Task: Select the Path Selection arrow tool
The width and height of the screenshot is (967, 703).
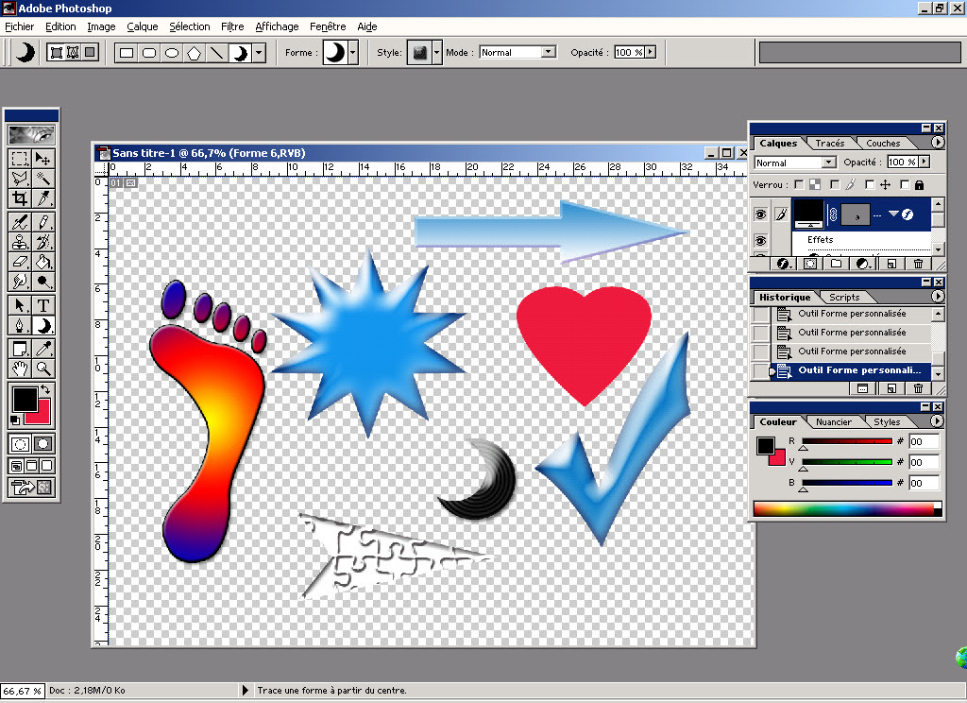Action: click(x=20, y=305)
